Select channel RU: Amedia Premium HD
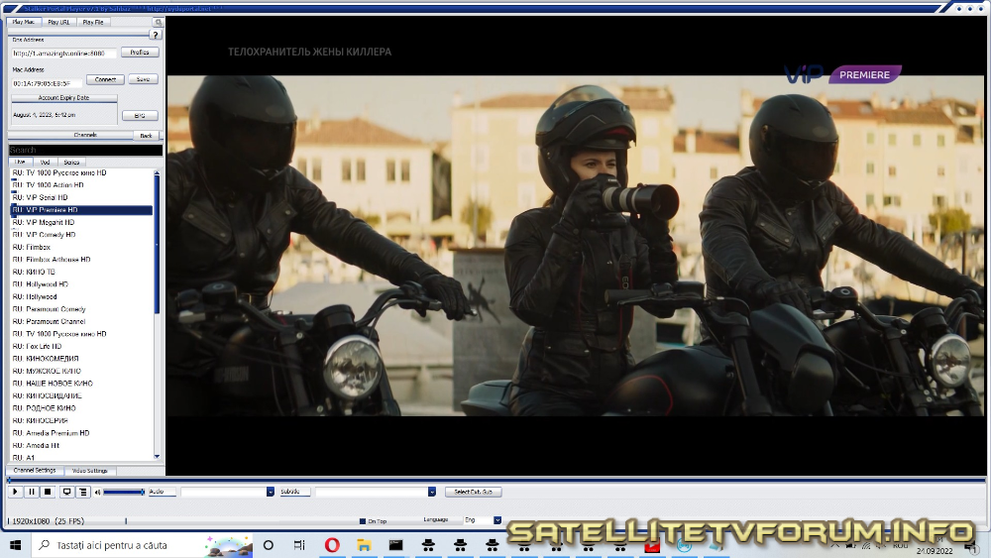Screen dimensions: 991x558 pyautogui.click(x=81, y=433)
